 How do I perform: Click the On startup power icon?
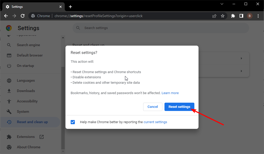9,66
